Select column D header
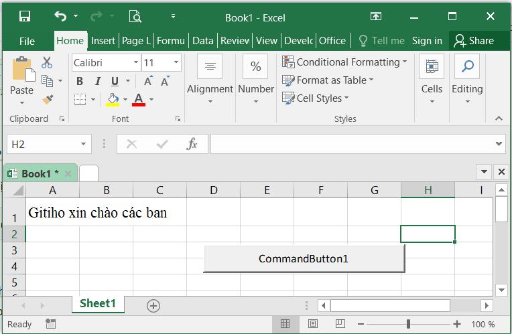Image resolution: width=512 pixels, height=334 pixels. (214, 190)
